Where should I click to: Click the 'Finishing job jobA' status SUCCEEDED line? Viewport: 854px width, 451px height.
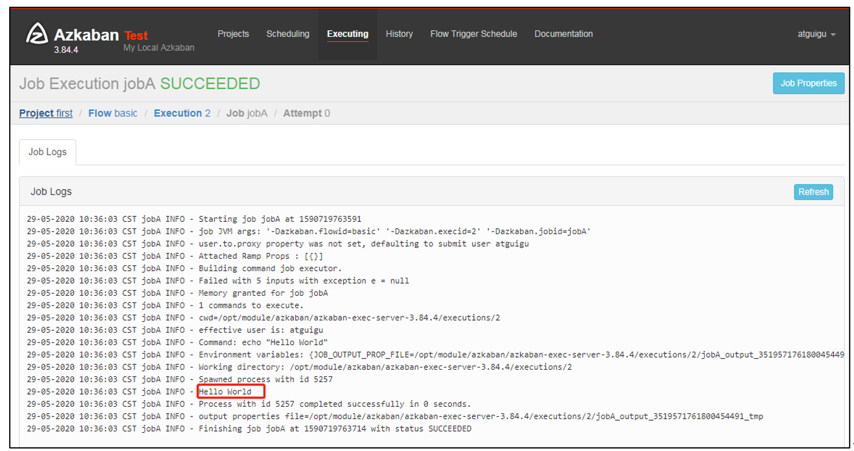pos(249,429)
